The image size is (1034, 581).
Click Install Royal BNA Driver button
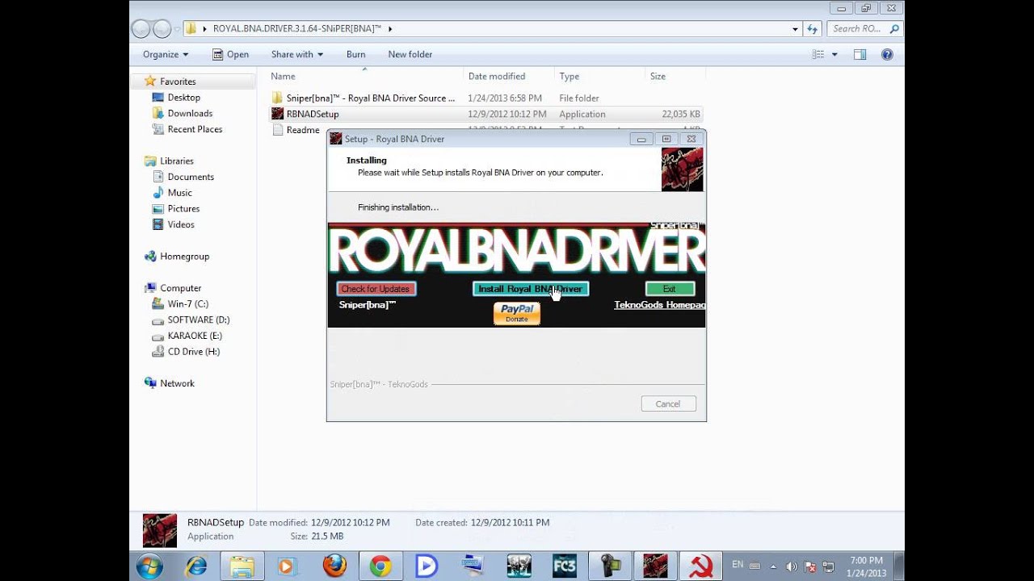click(530, 289)
